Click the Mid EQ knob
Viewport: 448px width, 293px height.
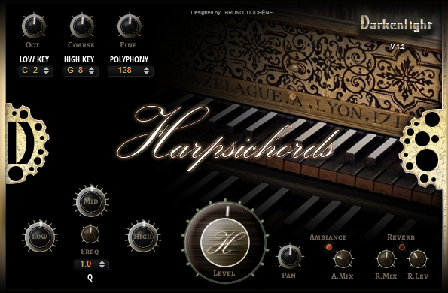tap(91, 201)
